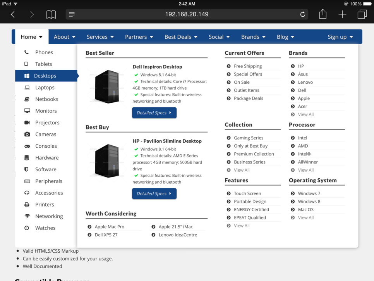The image size is (374, 281).
Task: Click the wifi icon beside Networking
Action: point(27,216)
